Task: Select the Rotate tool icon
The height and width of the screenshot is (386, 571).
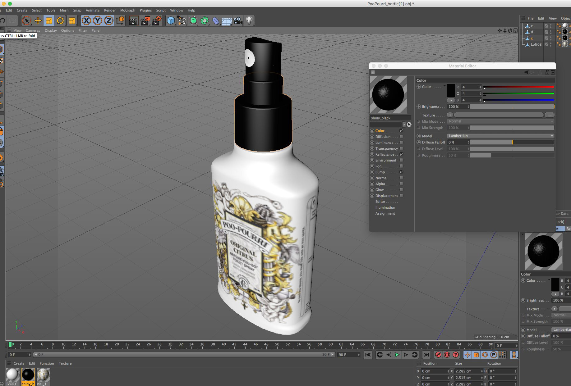Action: [x=60, y=21]
